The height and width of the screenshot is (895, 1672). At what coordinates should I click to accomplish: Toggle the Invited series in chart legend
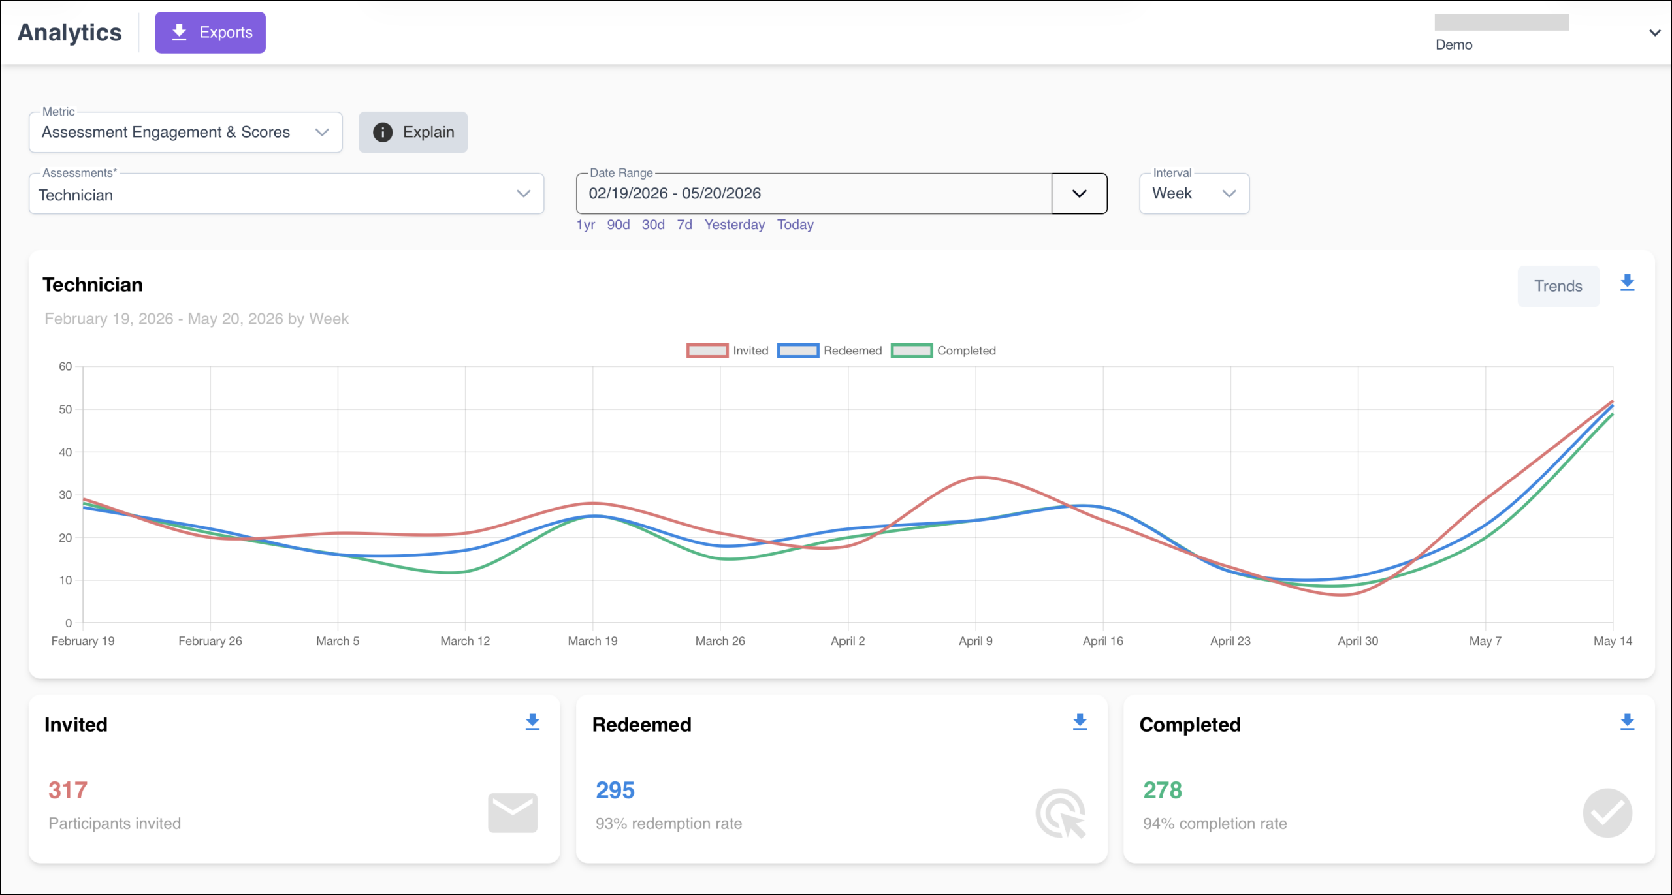pos(727,351)
